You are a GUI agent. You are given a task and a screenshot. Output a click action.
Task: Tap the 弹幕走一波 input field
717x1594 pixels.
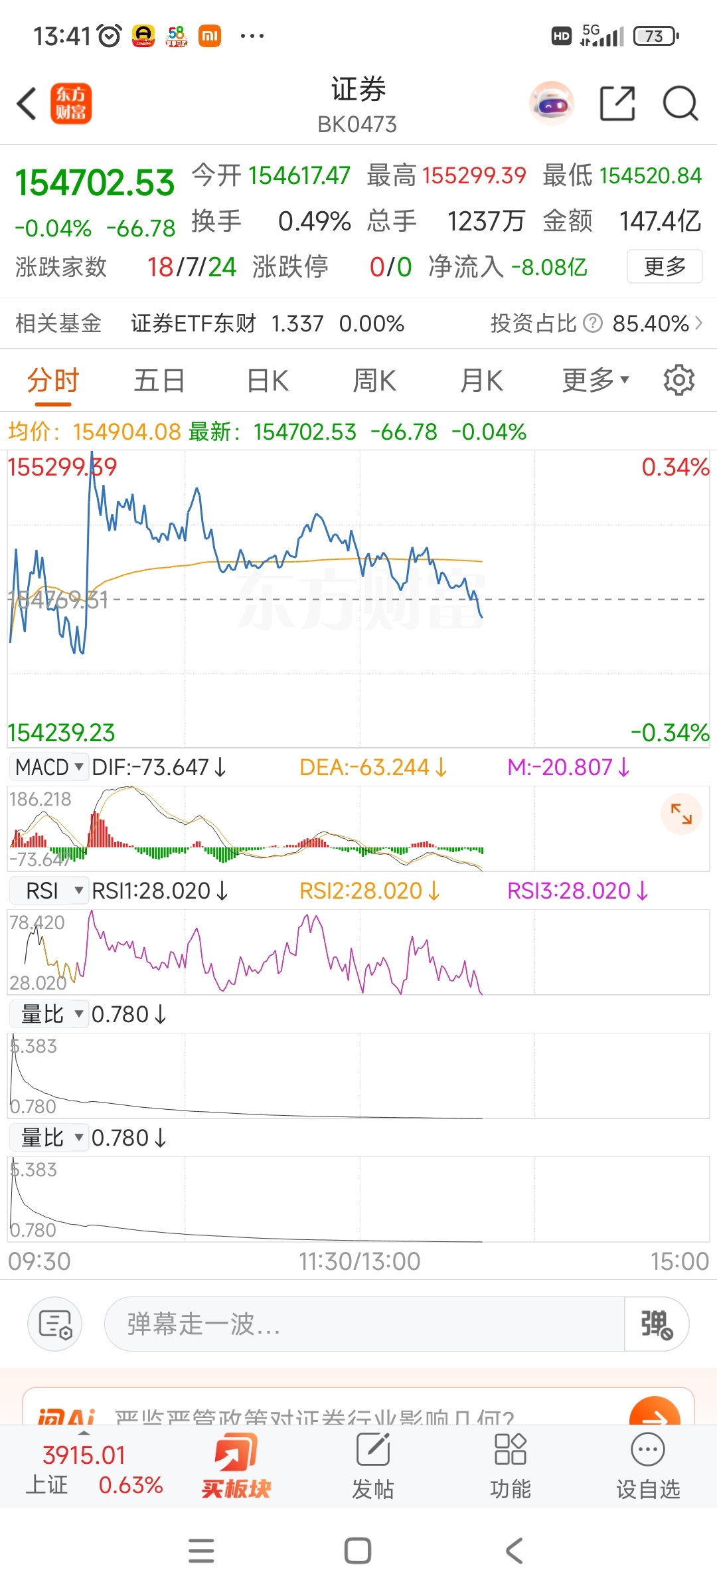[x=364, y=1324]
